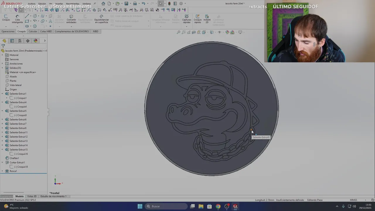The height and width of the screenshot is (211, 375).
Task: Expand the Historial tree node
Action: [x=2, y=55]
